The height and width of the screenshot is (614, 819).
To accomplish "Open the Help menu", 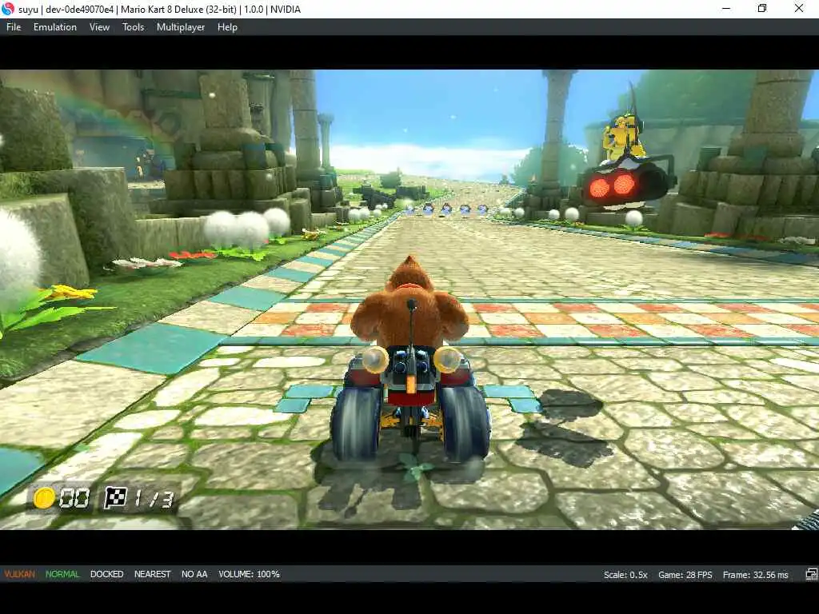I will 227,27.
